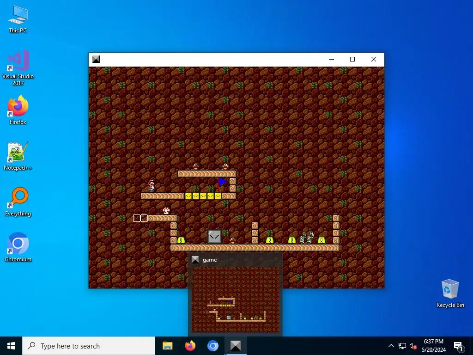This screenshot has width=473, height=355.
Task: Click the blue checkpoint flag
Action: (x=222, y=184)
